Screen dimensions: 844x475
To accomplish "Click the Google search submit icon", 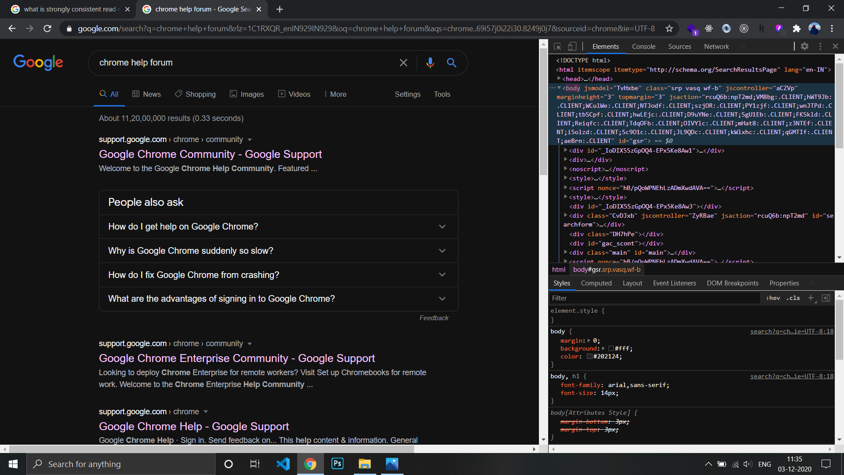I will click(x=451, y=62).
